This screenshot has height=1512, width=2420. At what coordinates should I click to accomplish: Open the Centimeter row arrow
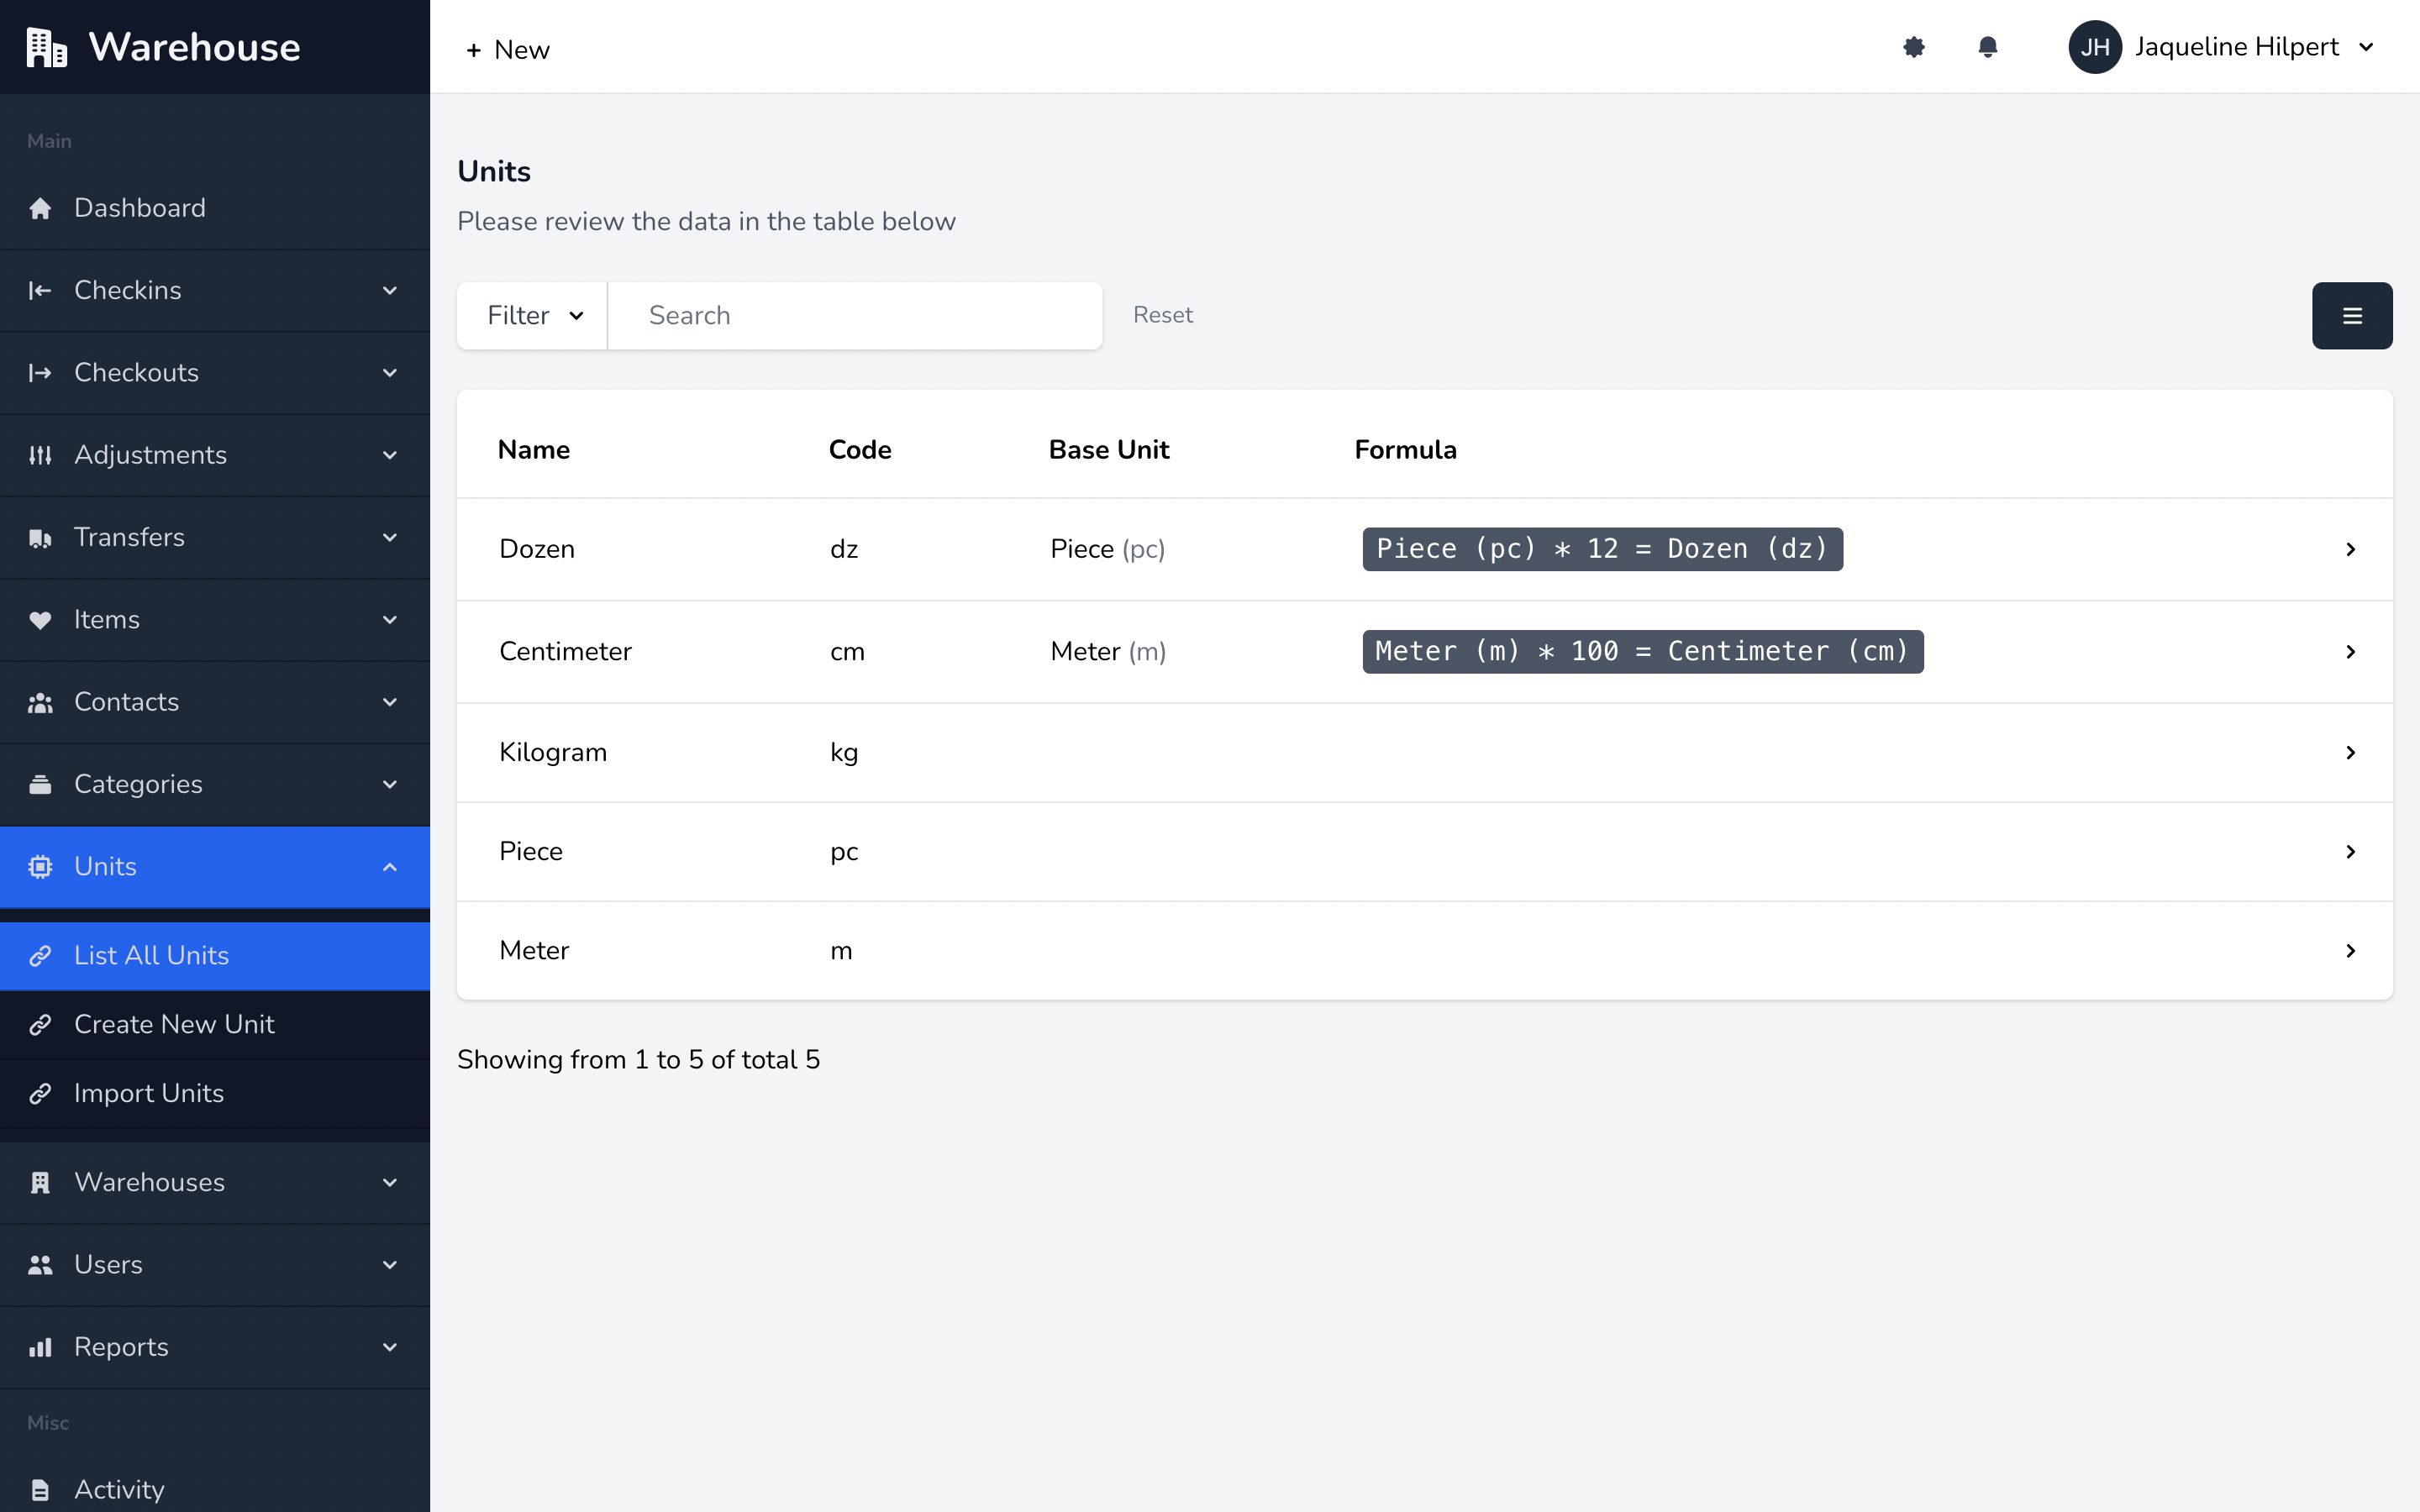click(x=2350, y=652)
